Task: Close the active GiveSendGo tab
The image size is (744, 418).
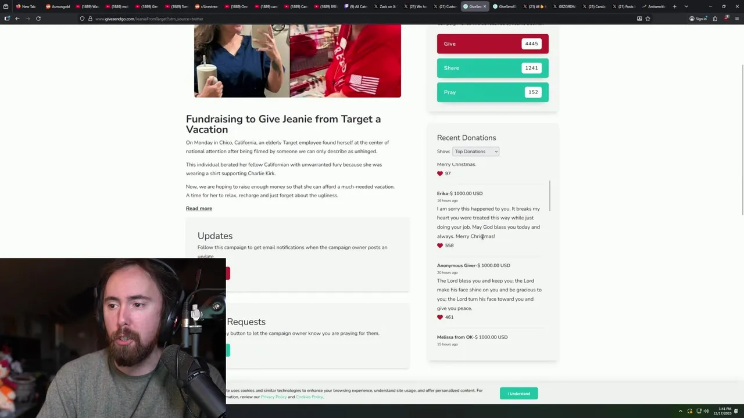Action: 485,6
